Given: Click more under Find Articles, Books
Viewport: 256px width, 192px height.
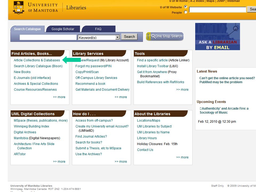Looking at the screenshot, I should tap(59, 97).
